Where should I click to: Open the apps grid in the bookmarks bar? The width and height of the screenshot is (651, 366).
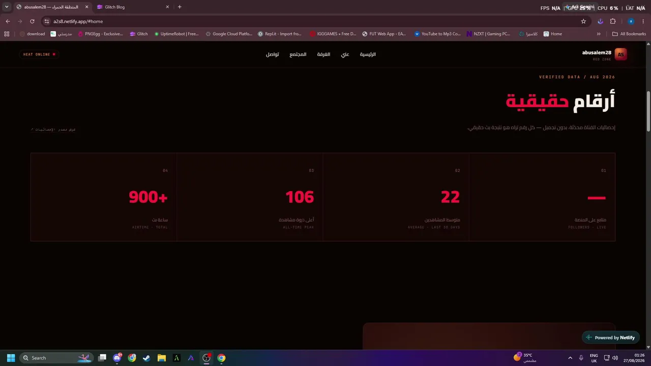pyautogui.click(x=7, y=34)
